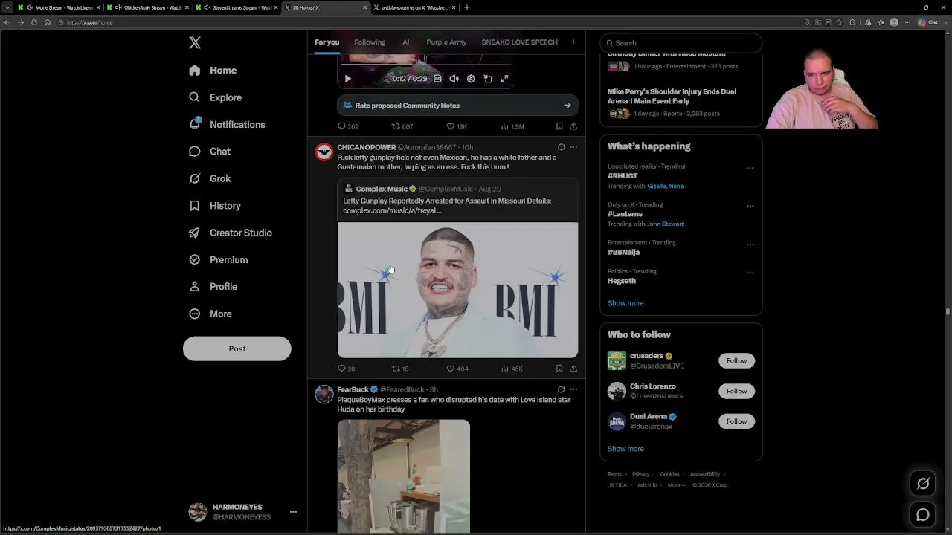Open Notifications from the sidebar
Image resolution: width=952 pixels, height=535 pixels.
(227, 124)
